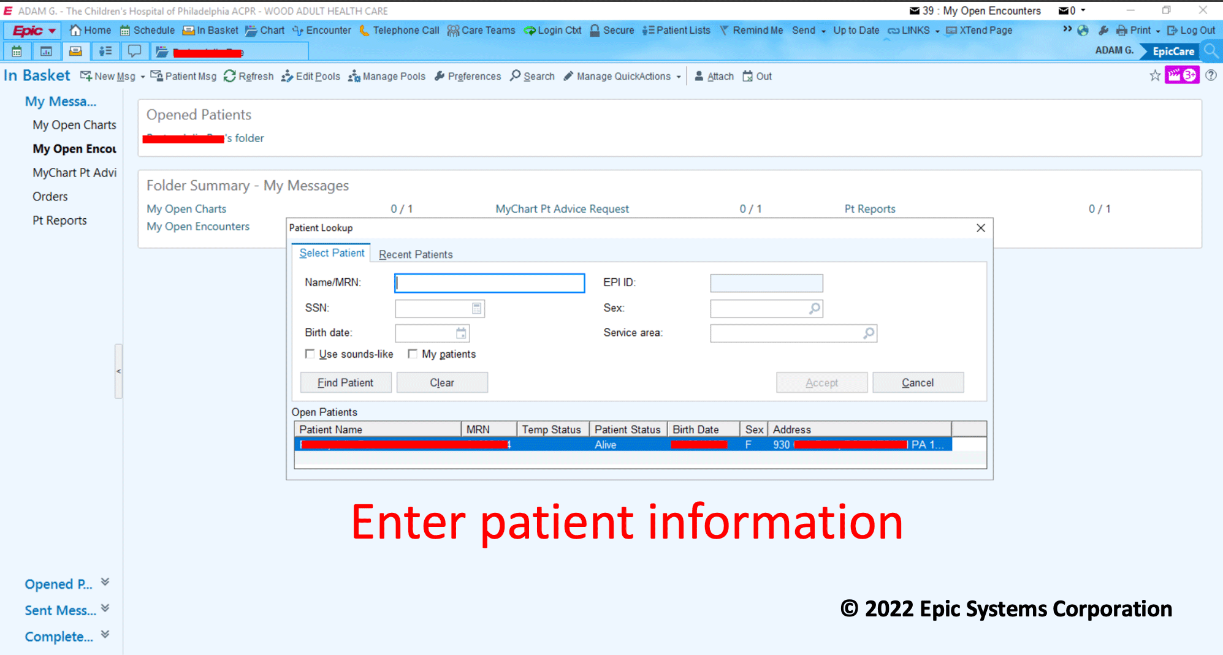The width and height of the screenshot is (1223, 655).
Task: Open XTend Page
Action: pos(979,31)
